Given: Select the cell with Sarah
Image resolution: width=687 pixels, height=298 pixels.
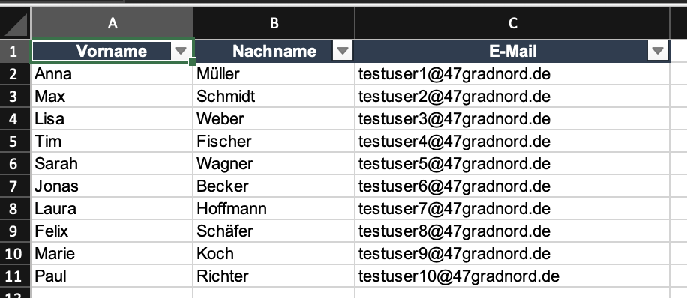Looking at the screenshot, I should tap(112, 164).
